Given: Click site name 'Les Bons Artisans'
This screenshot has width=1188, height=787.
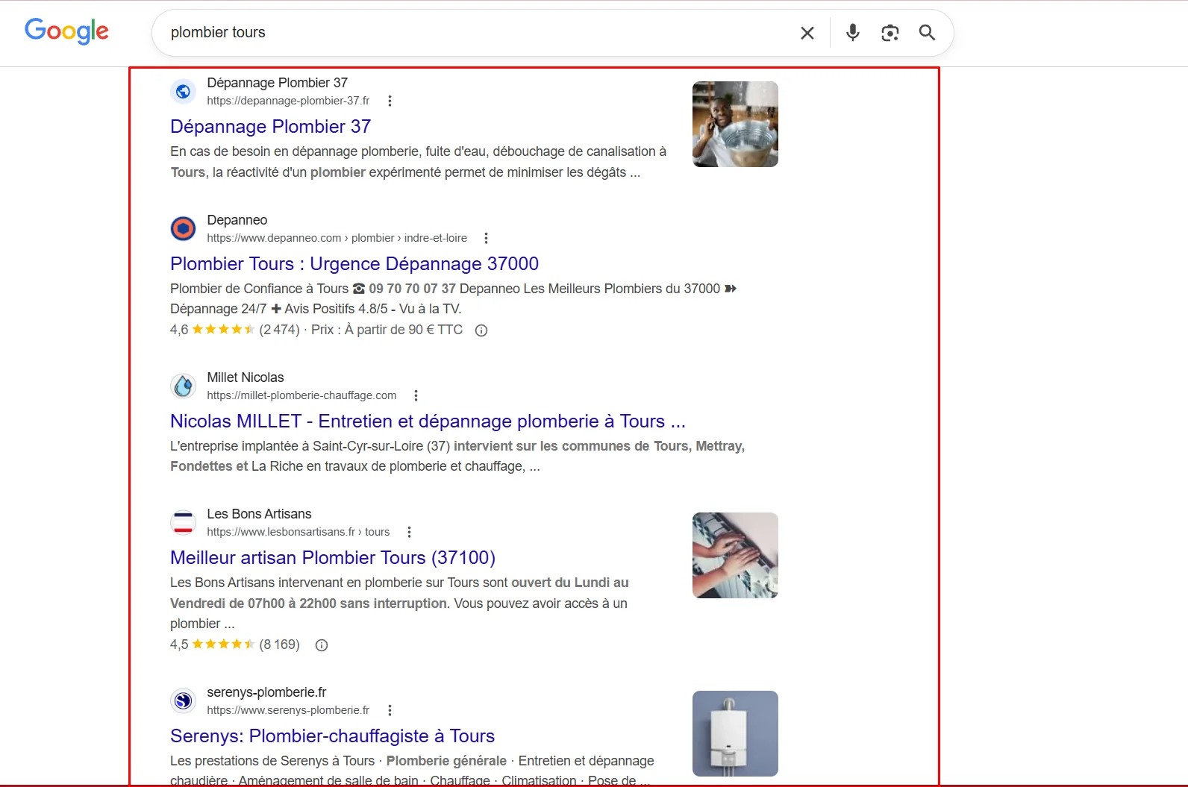Looking at the screenshot, I should (x=259, y=514).
